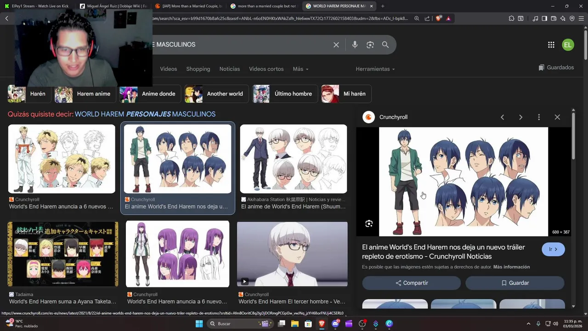Open the EL account avatar
The height and width of the screenshot is (331, 588).
coord(568,45)
